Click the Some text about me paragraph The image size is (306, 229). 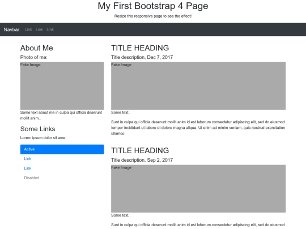click(61, 115)
